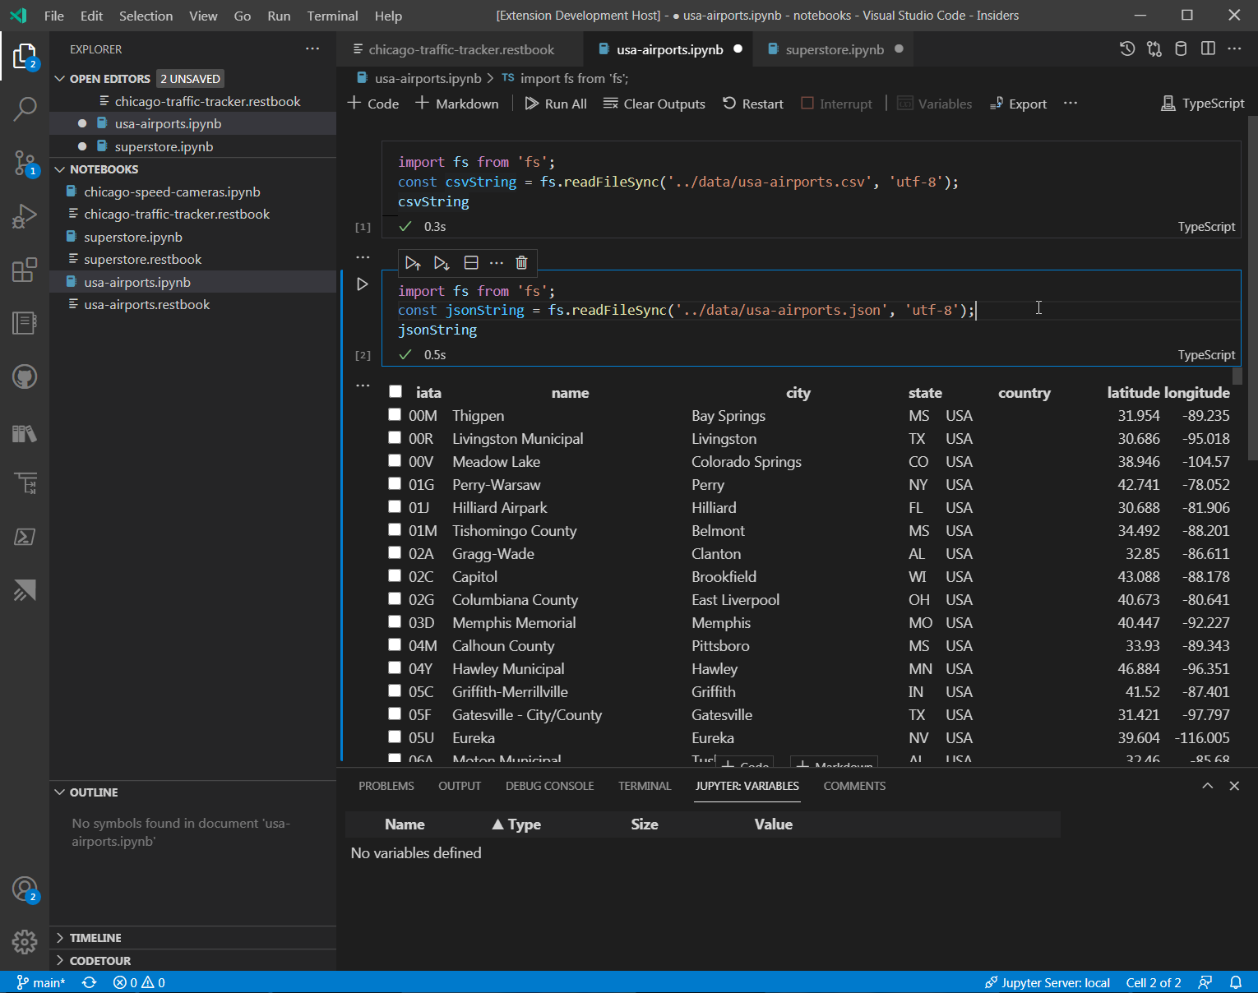Run the jsonString code cell
The width and height of the screenshot is (1258, 993).
click(362, 284)
